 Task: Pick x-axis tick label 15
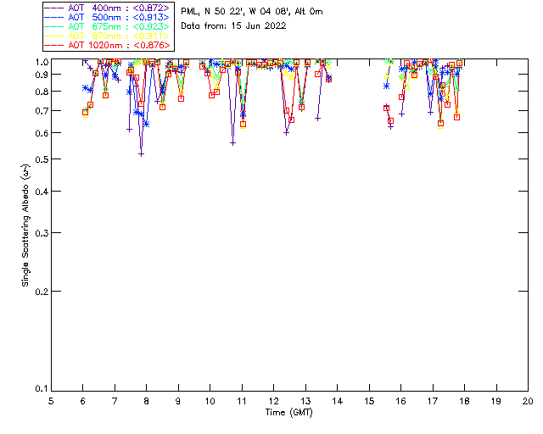(369, 400)
